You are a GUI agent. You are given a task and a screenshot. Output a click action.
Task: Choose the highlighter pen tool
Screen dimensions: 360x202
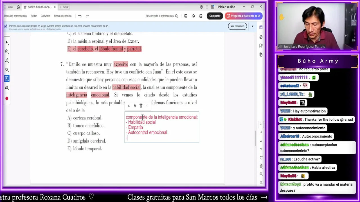7,61
